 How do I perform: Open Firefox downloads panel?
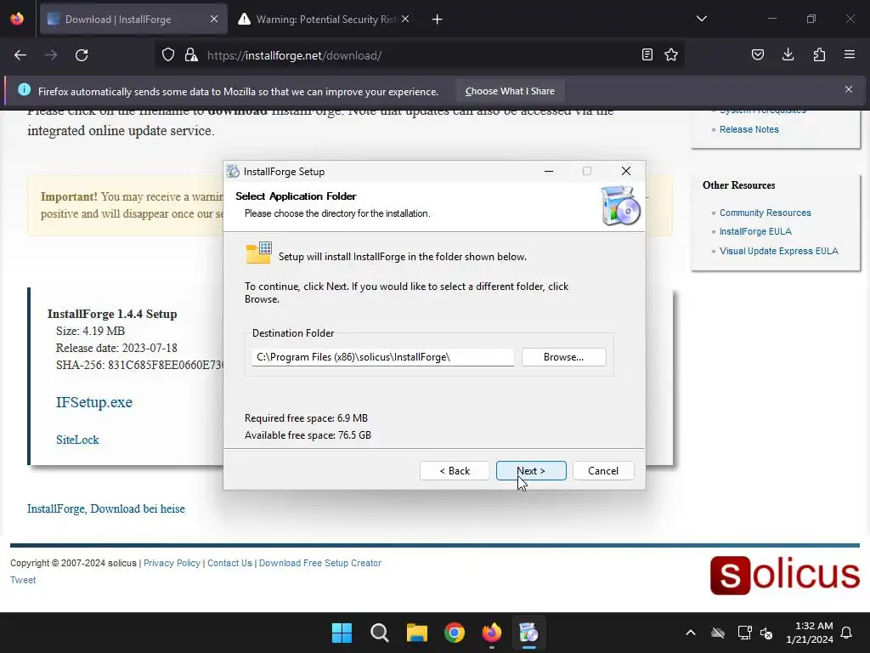click(788, 54)
